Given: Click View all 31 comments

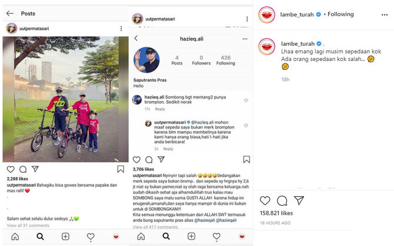Looking at the screenshot, I should [28, 225].
